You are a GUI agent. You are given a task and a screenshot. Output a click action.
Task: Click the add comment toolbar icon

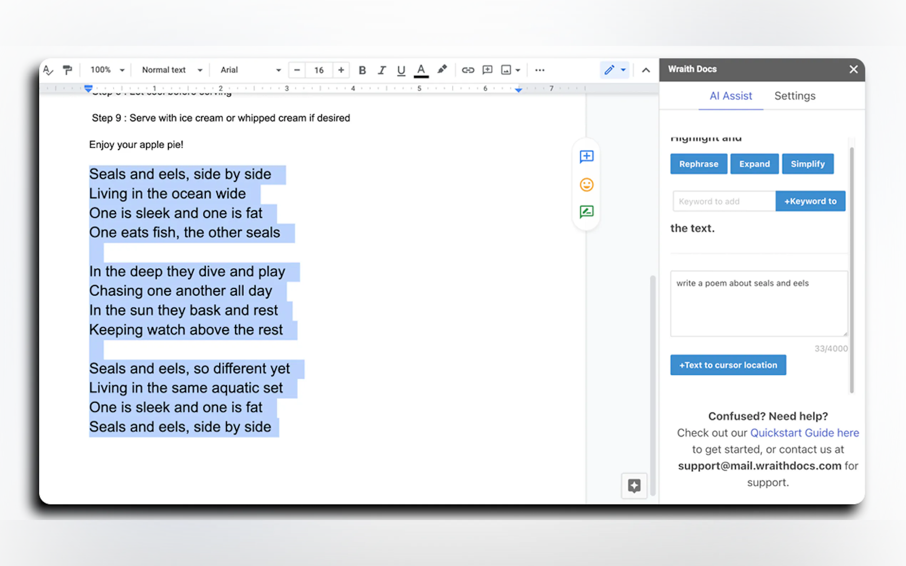pyautogui.click(x=487, y=70)
